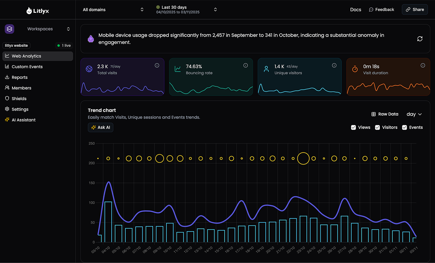Switch to Custom Events section

(x=27, y=67)
